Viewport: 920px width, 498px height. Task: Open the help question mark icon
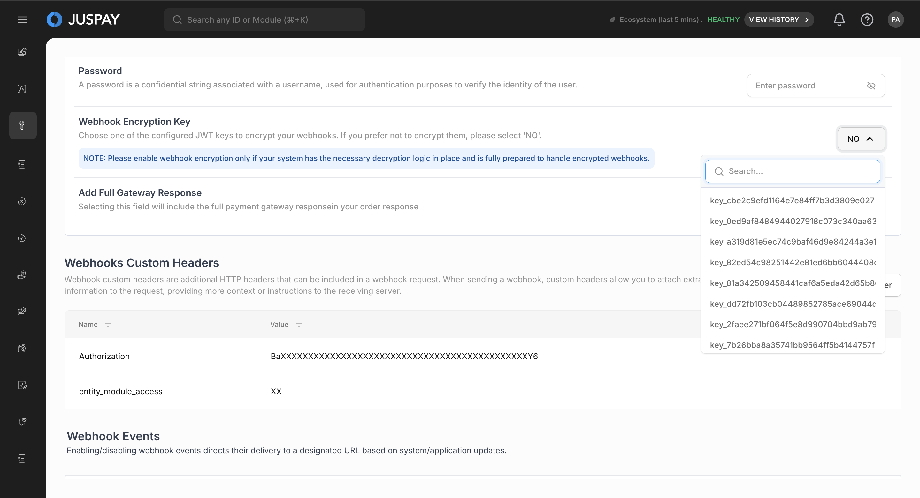867,20
